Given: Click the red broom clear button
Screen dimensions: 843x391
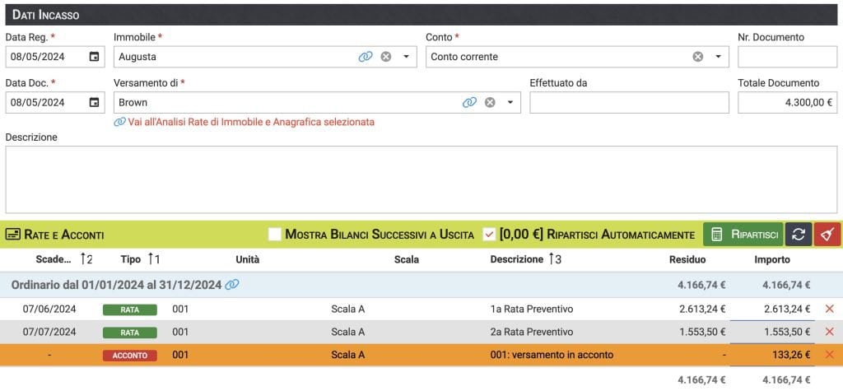Looking at the screenshot, I should click(x=827, y=235).
